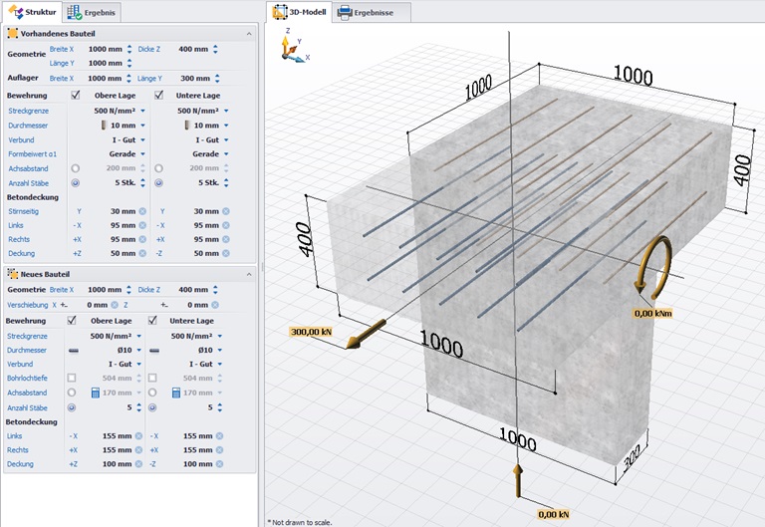Collapse the Vorhandenes Bauteil panel
This screenshot has width=765, height=527.
click(x=249, y=34)
